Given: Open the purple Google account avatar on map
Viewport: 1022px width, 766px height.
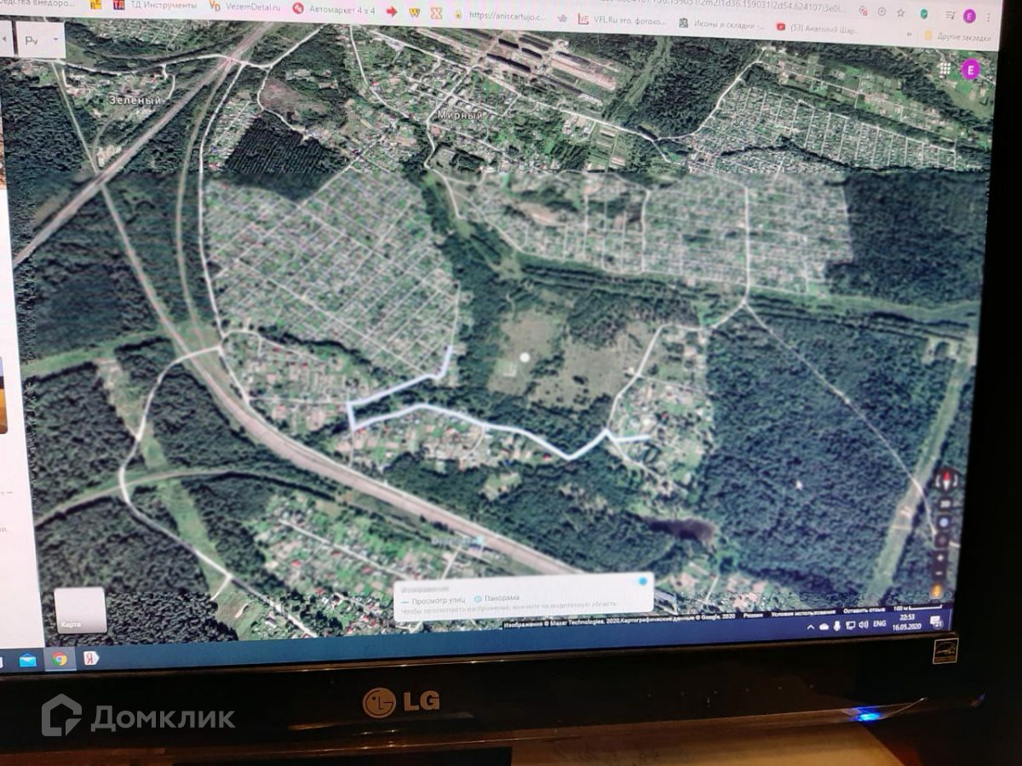Looking at the screenshot, I should point(971,70).
